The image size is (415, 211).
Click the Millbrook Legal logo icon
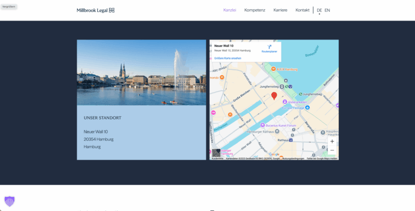[x=112, y=10]
